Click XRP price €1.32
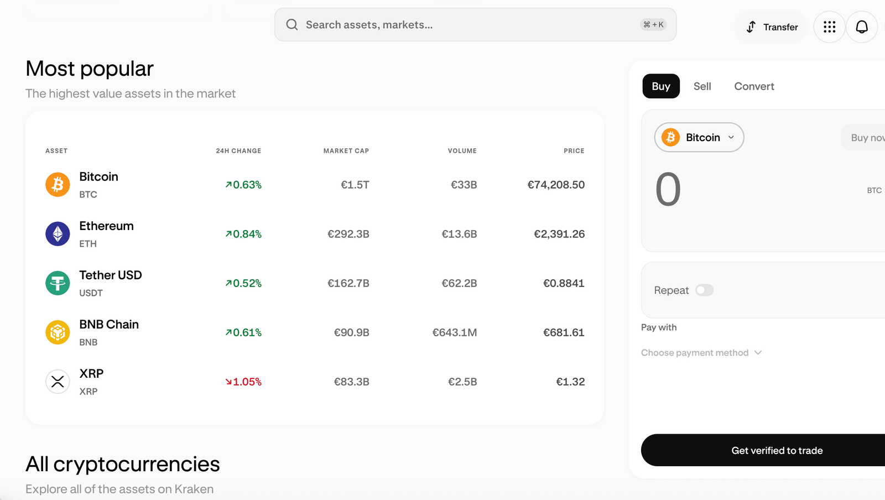This screenshot has width=885, height=500. coord(570,382)
